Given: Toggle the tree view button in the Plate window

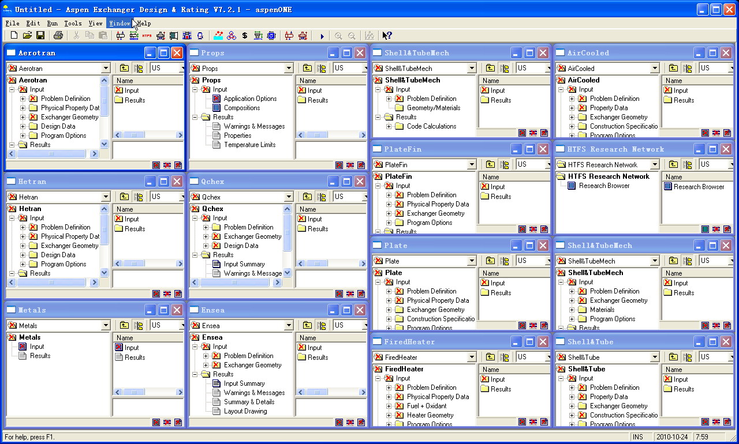Looking at the screenshot, I should tap(504, 261).
